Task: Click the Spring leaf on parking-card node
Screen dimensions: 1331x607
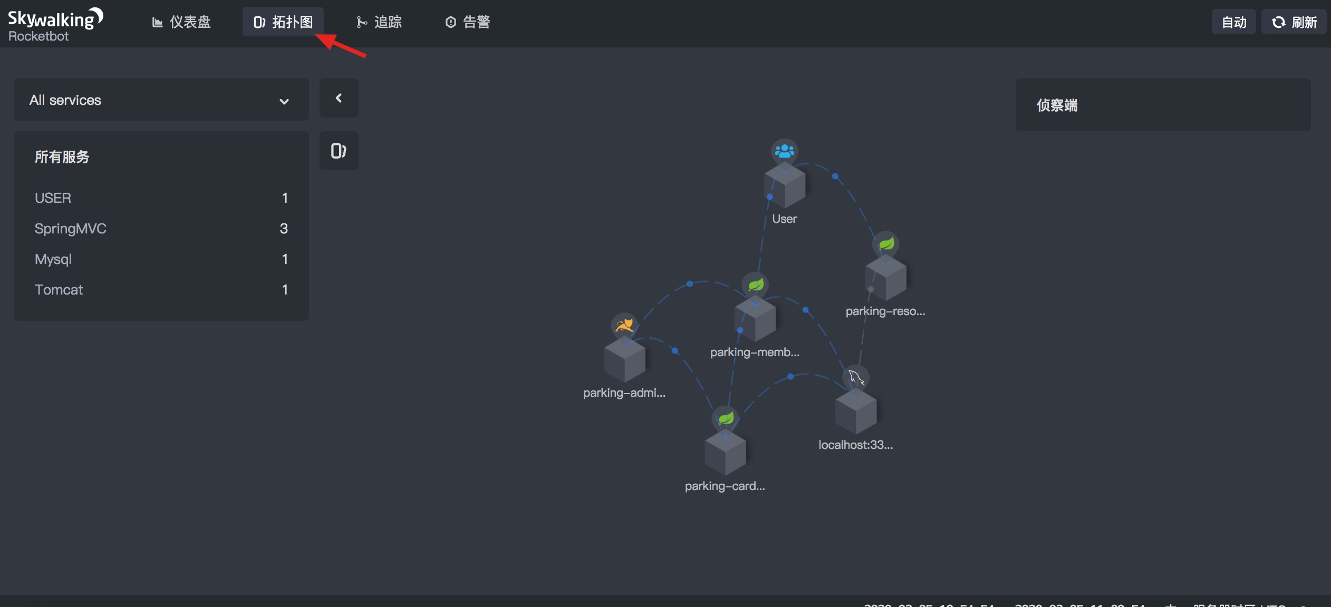Action: (726, 418)
